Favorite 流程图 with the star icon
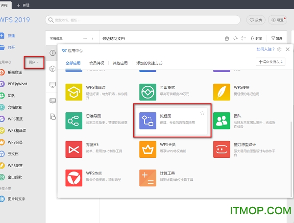294x223 pixels. (202, 113)
